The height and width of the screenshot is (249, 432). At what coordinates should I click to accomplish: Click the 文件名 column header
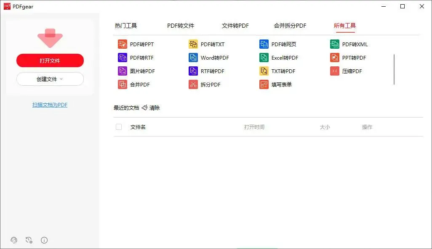(138, 127)
